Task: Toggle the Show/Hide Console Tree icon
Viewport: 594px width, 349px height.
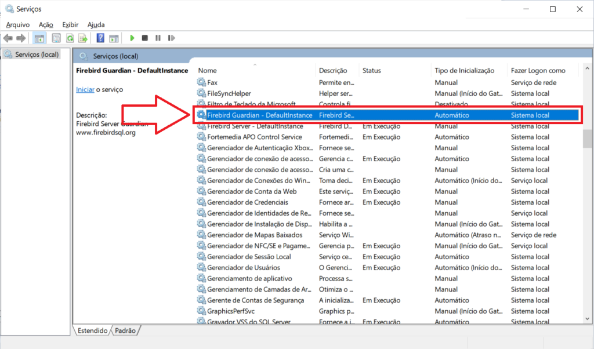Action: (x=39, y=38)
